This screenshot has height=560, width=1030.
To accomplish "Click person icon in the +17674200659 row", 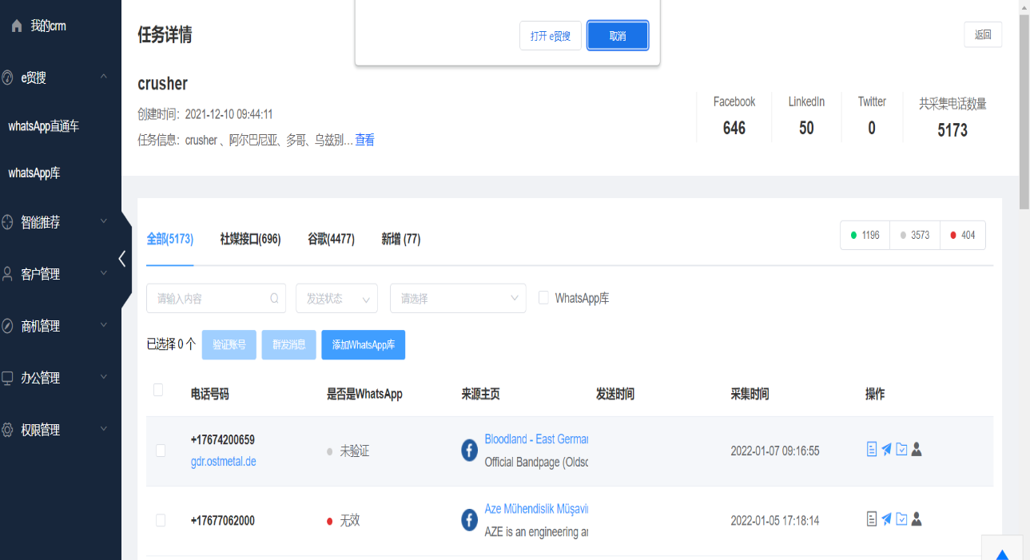I will pos(917,450).
